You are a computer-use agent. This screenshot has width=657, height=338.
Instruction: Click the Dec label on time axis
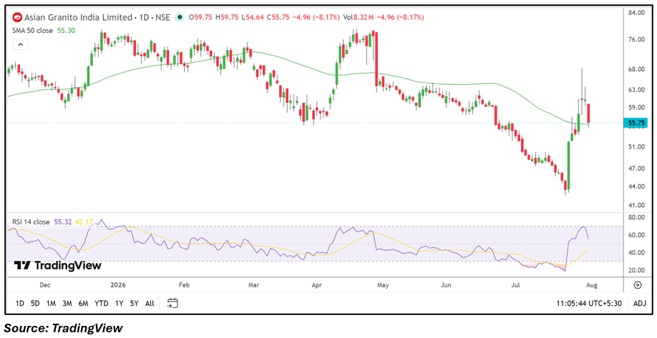[44, 285]
